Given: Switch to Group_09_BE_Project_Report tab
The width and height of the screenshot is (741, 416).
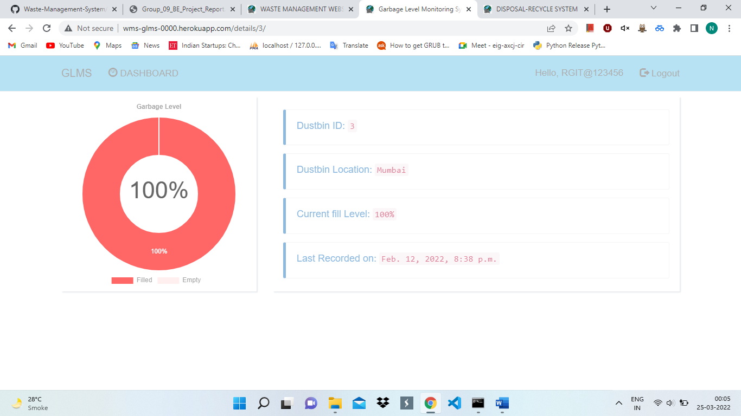Looking at the screenshot, I should [182, 9].
